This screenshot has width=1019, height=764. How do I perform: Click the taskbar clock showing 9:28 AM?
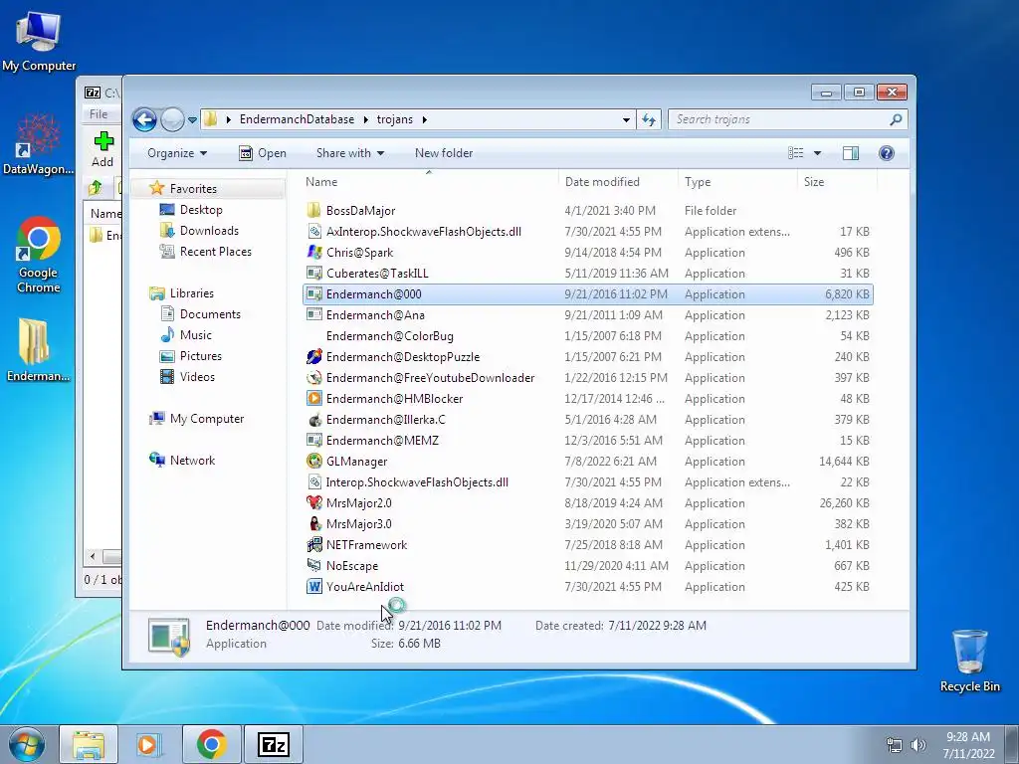968,745
